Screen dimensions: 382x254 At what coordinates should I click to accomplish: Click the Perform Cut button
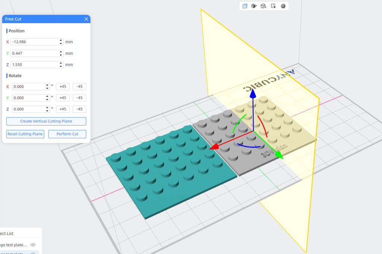67,134
